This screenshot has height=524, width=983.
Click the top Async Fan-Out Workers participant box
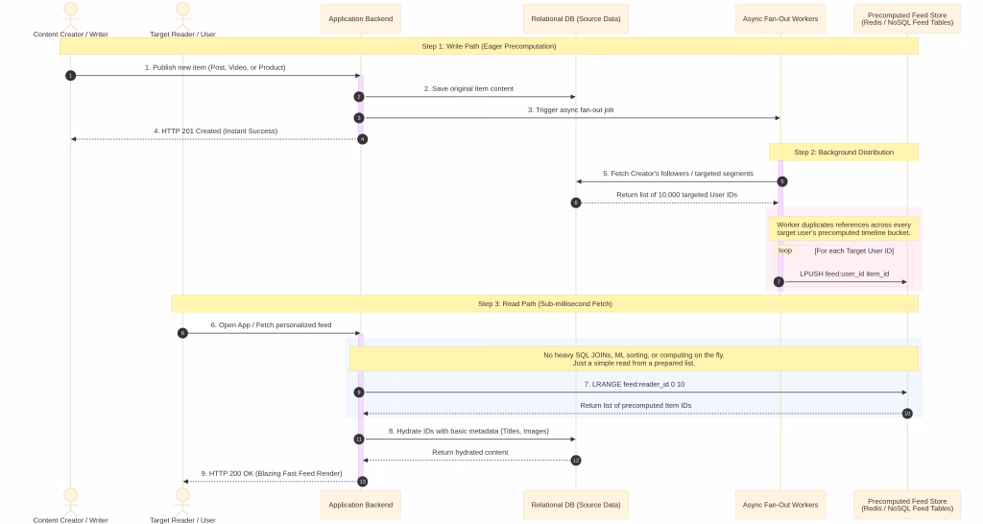(x=780, y=19)
